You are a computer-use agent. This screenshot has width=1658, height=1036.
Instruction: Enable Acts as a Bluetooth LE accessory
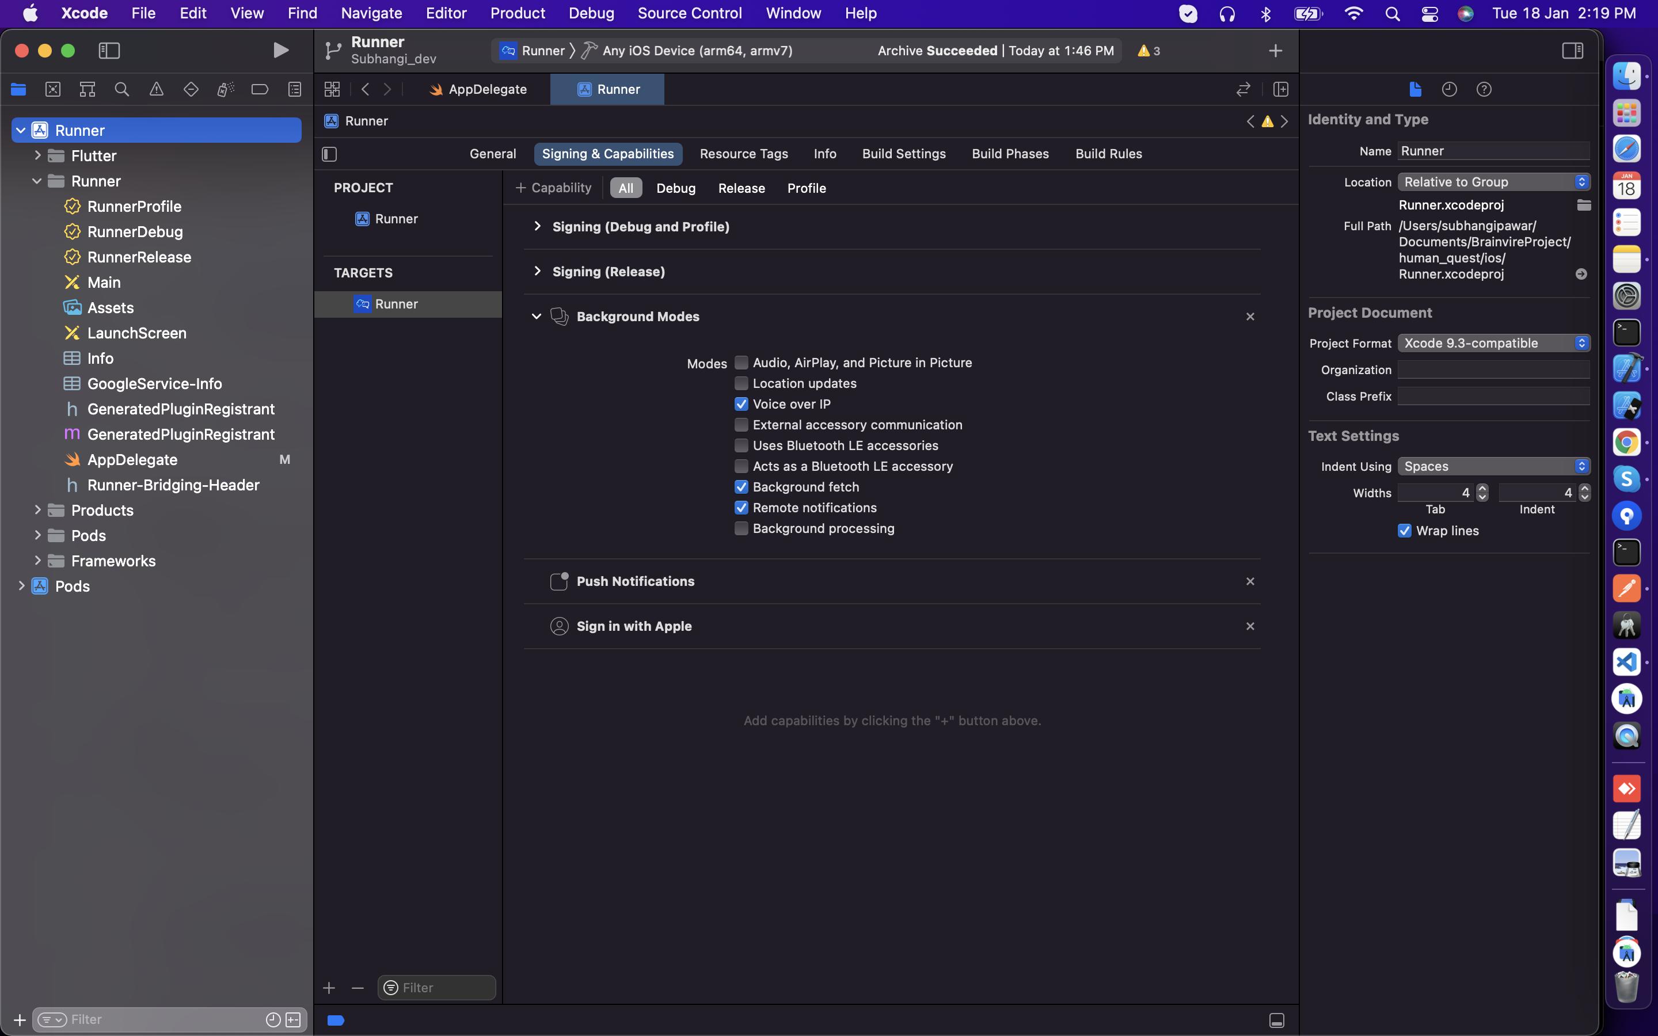point(741,466)
